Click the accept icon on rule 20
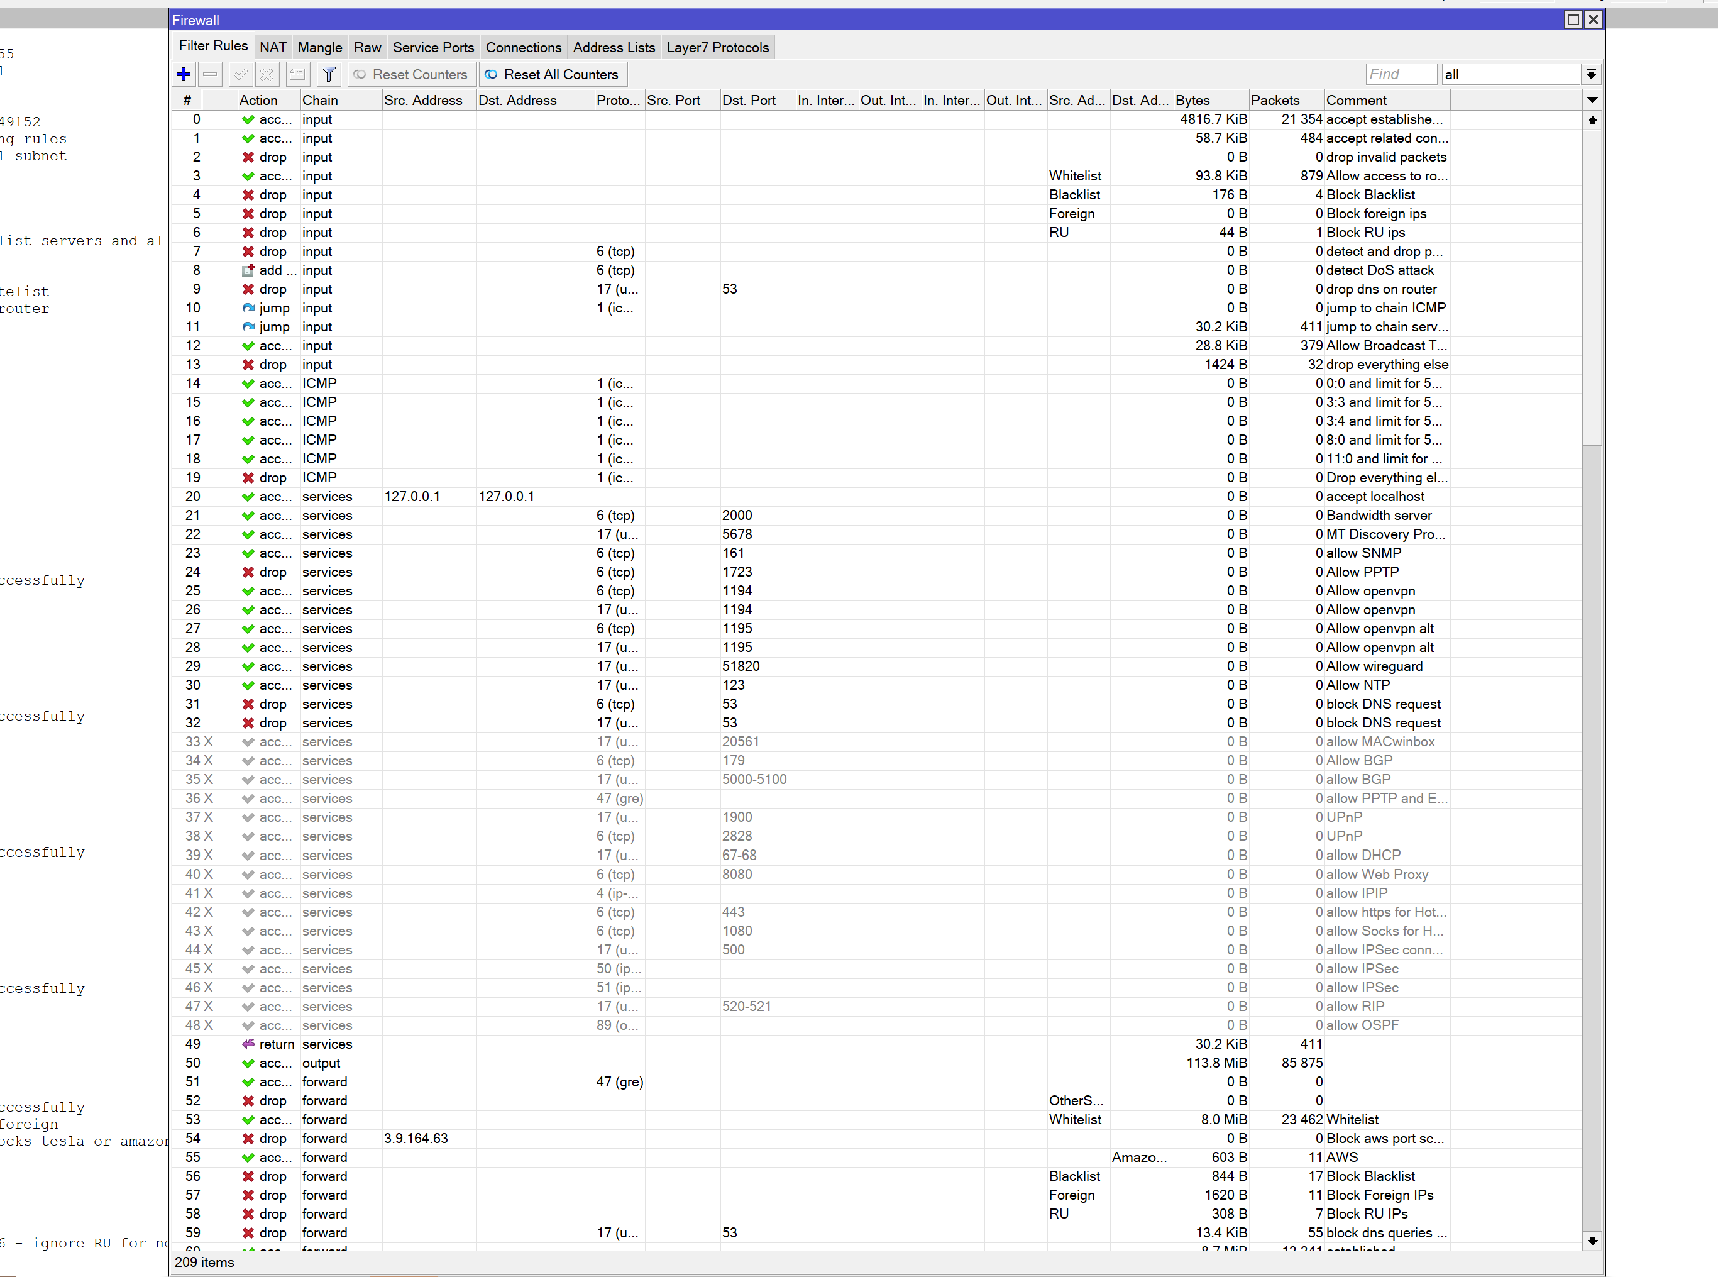The width and height of the screenshot is (1718, 1277). pos(248,497)
